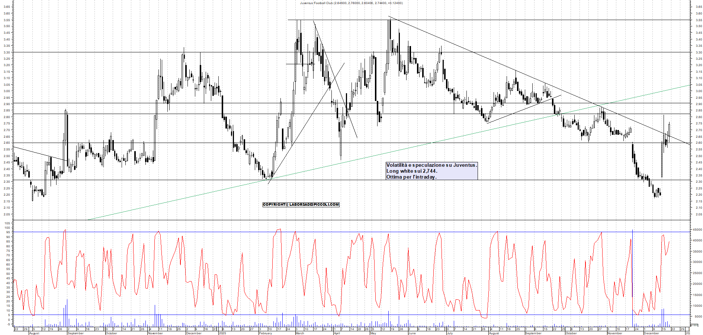Click the 'Ottima per l'intraday' text line

click(411, 177)
